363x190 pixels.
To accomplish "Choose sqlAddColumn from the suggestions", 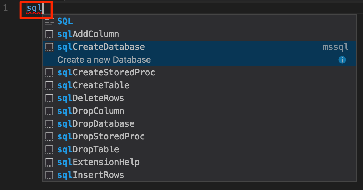I will (88, 34).
